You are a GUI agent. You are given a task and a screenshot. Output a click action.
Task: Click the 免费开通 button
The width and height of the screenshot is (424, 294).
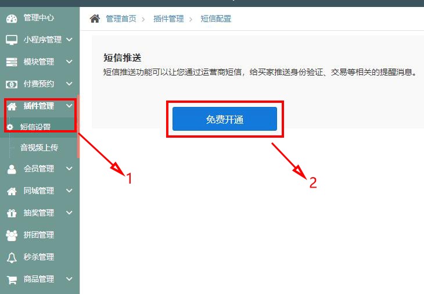[x=225, y=119]
